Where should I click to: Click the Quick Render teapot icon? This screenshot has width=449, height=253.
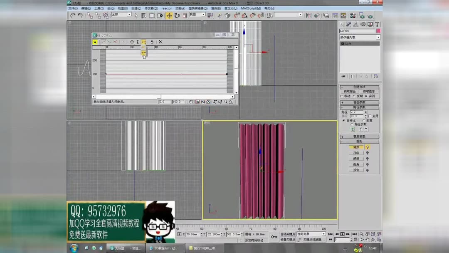coord(370,15)
